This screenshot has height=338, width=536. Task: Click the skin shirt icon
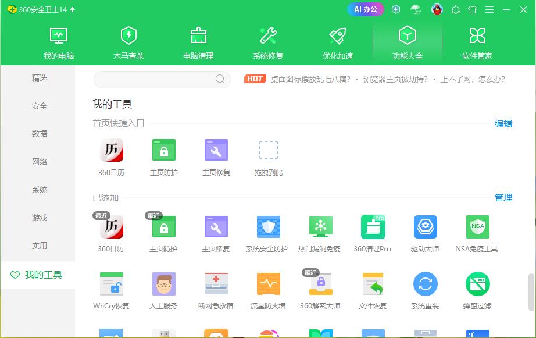(x=473, y=9)
